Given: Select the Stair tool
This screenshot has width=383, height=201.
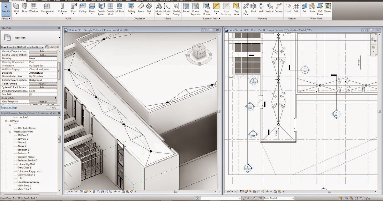Looking at the screenshot, I should click(x=149, y=8).
